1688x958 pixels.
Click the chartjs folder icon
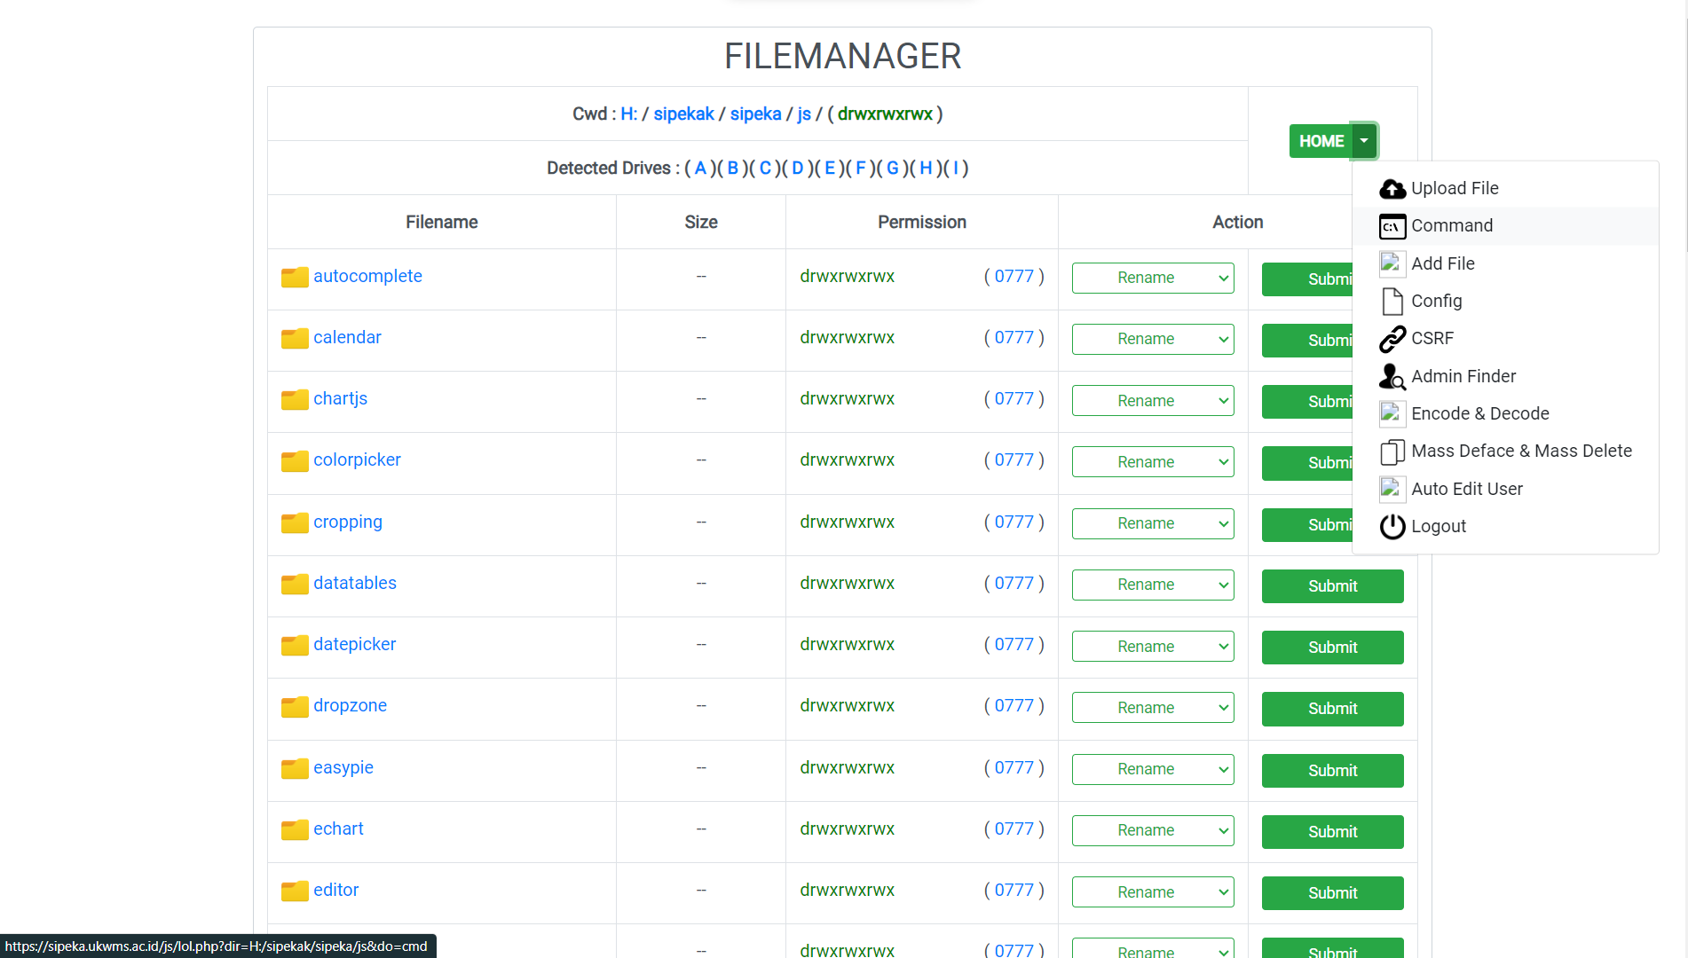[x=295, y=400]
